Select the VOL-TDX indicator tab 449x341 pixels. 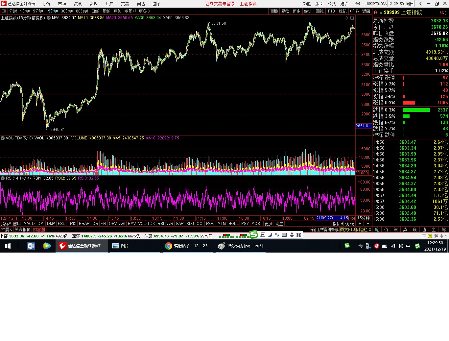coord(147,224)
